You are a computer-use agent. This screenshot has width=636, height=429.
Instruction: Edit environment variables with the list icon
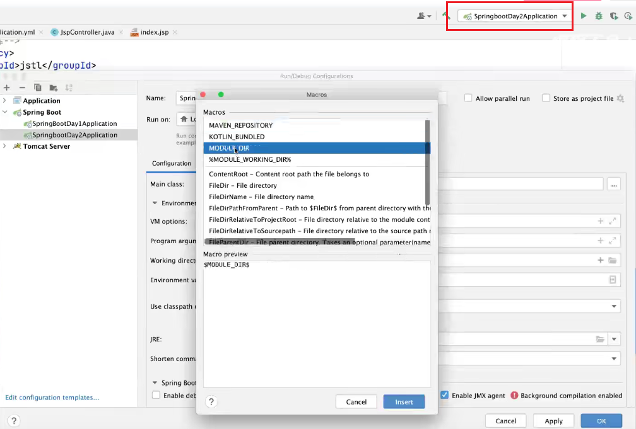[613, 280]
